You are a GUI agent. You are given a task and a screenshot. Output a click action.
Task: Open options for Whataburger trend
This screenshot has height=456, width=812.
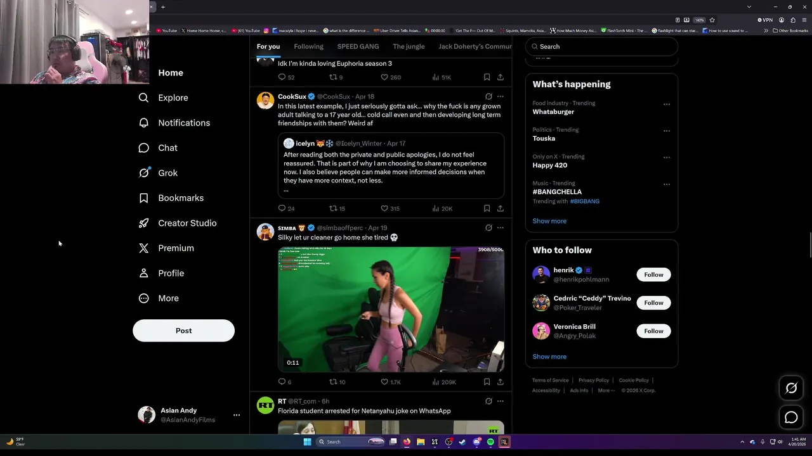click(667, 104)
